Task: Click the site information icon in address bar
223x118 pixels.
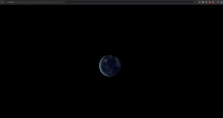Action: 3,2
